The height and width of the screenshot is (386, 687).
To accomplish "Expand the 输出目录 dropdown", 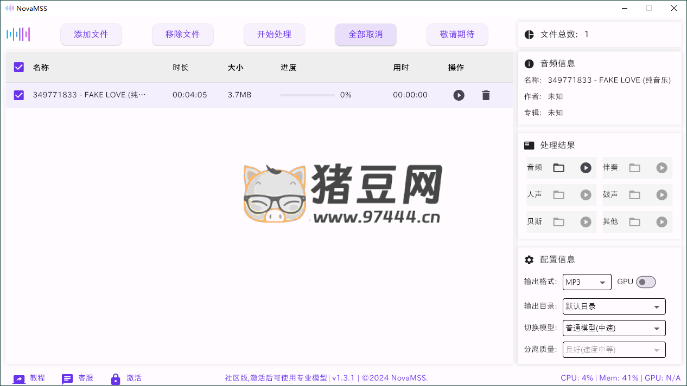I will 614,306.
